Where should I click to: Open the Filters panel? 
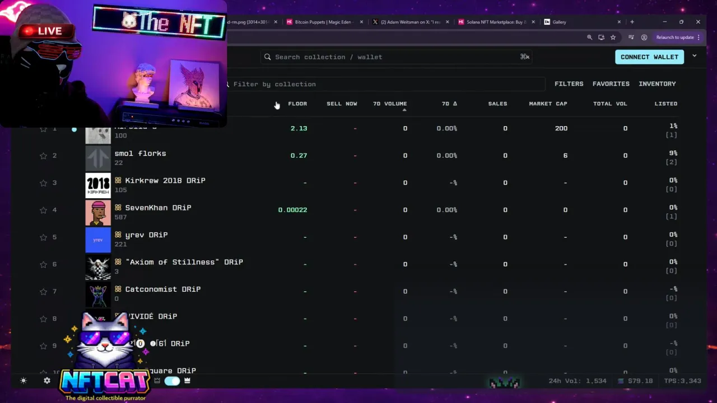(569, 84)
